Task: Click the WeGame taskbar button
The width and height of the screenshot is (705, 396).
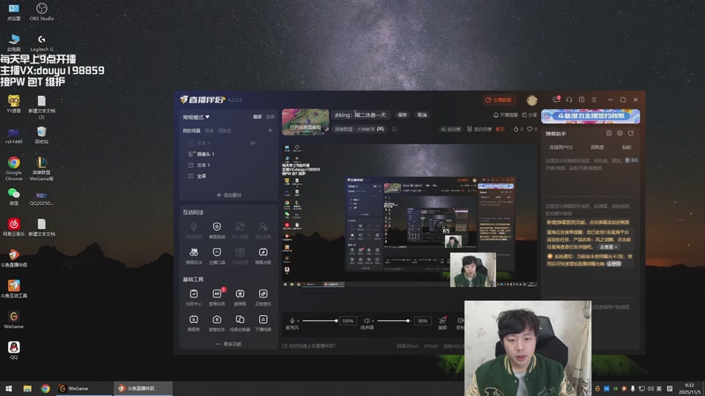Action: coord(84,388)
